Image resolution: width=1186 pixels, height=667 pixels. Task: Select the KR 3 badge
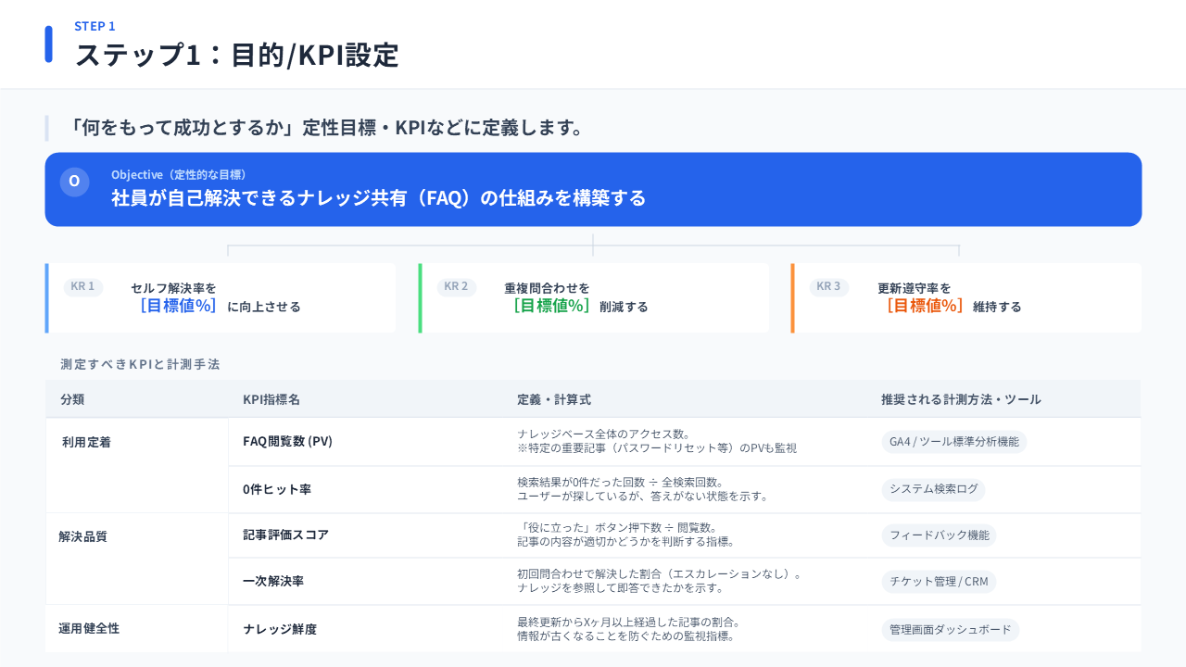click(x=829, y=287)
